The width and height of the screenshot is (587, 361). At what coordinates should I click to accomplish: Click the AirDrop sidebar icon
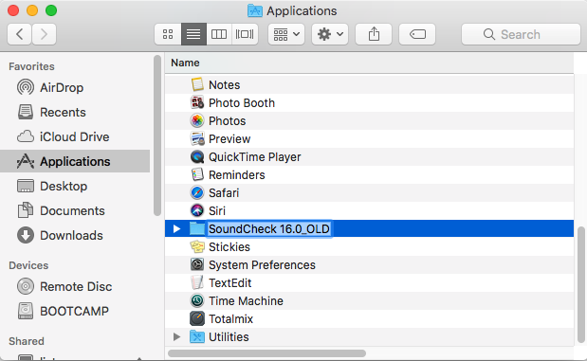[26, 87]
